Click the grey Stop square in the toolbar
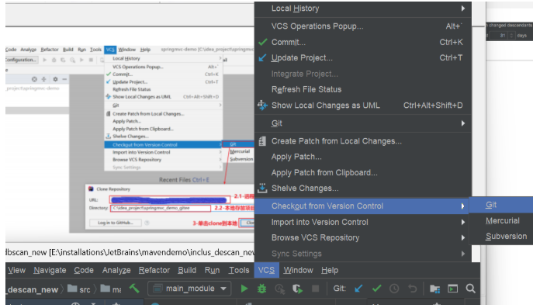 click(x=315, y=289)
